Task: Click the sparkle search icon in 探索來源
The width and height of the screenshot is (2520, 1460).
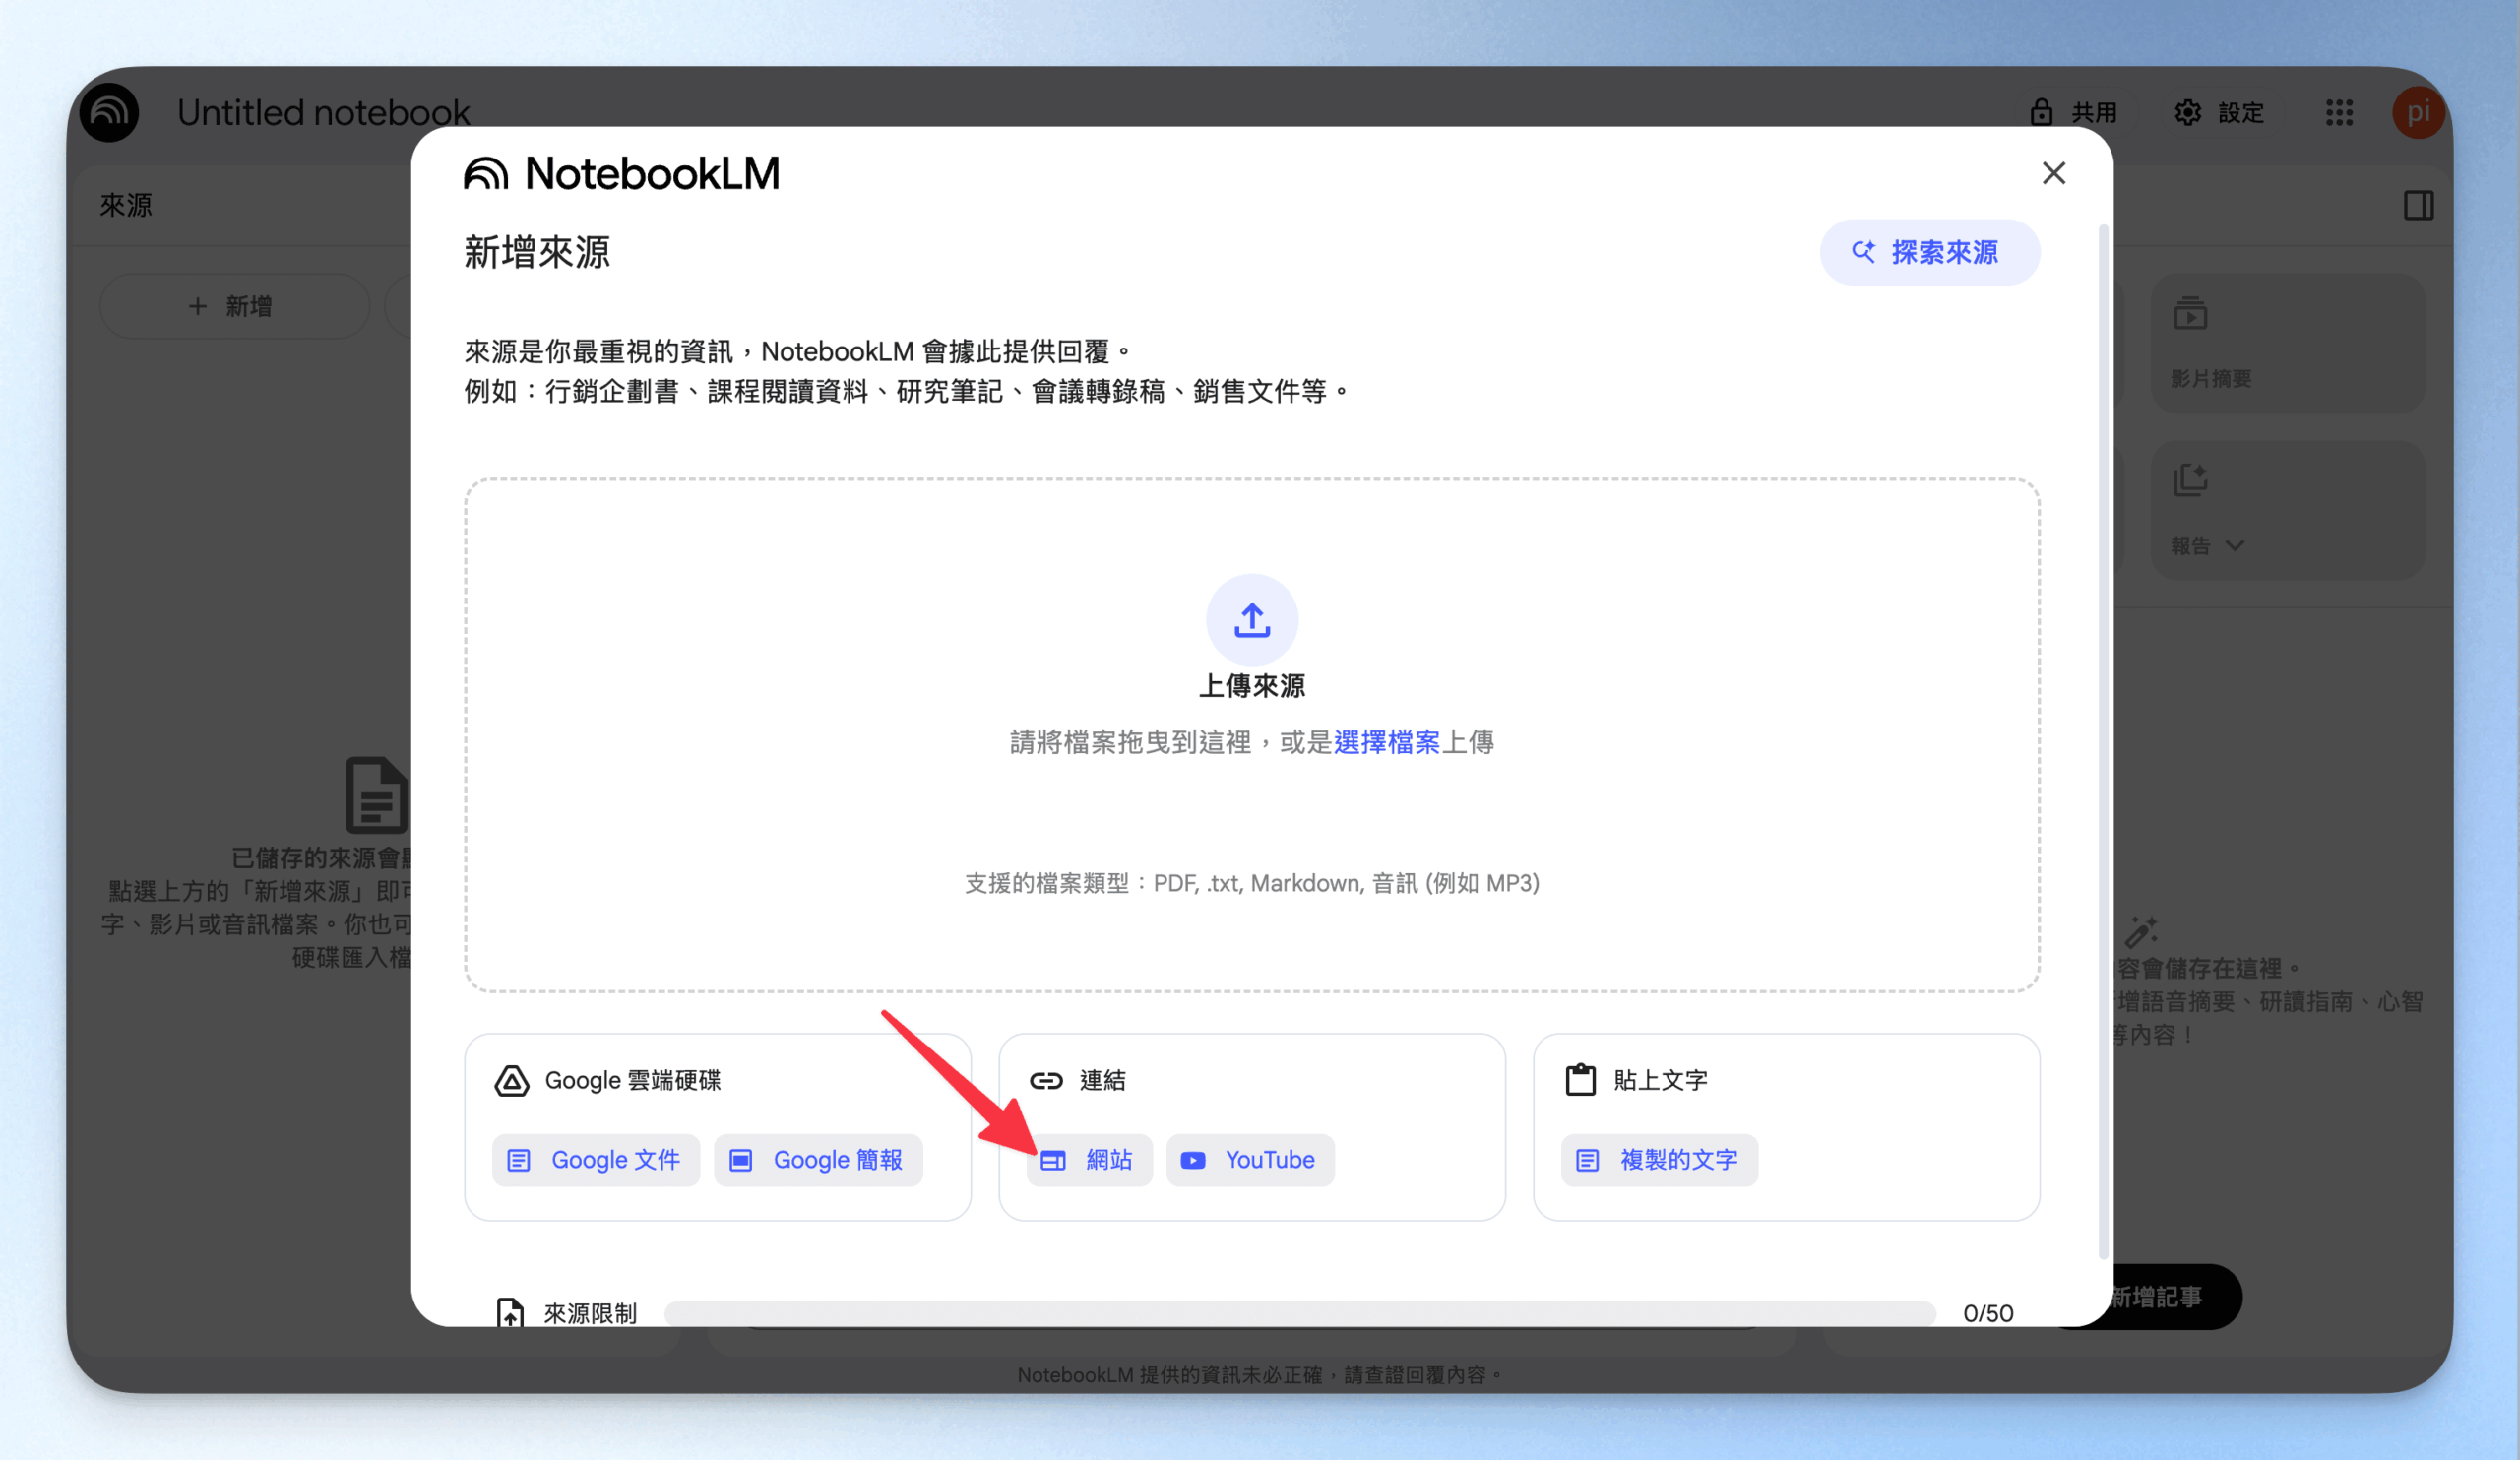Action: 1862,251
